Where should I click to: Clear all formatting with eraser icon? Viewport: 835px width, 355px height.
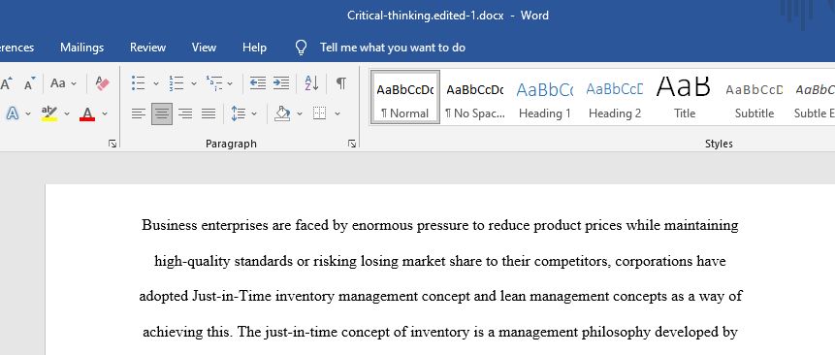tap(102, 83)
